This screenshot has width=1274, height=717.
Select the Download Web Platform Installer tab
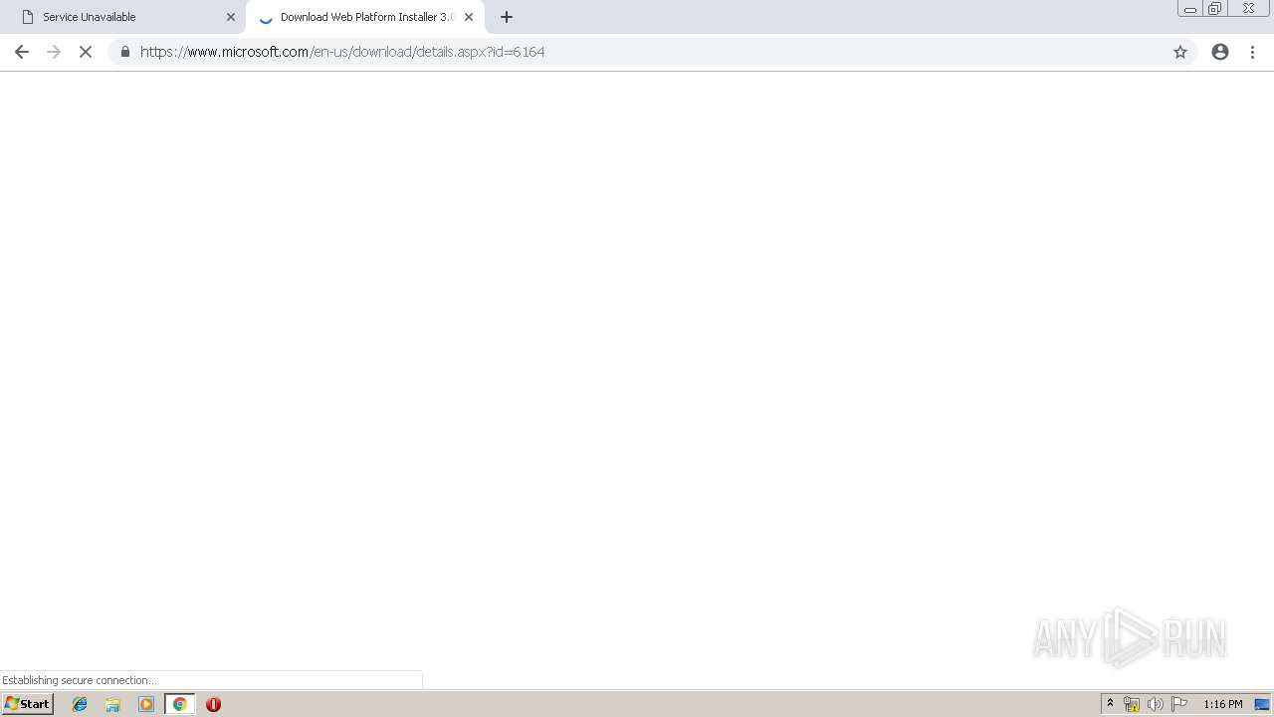365,17
